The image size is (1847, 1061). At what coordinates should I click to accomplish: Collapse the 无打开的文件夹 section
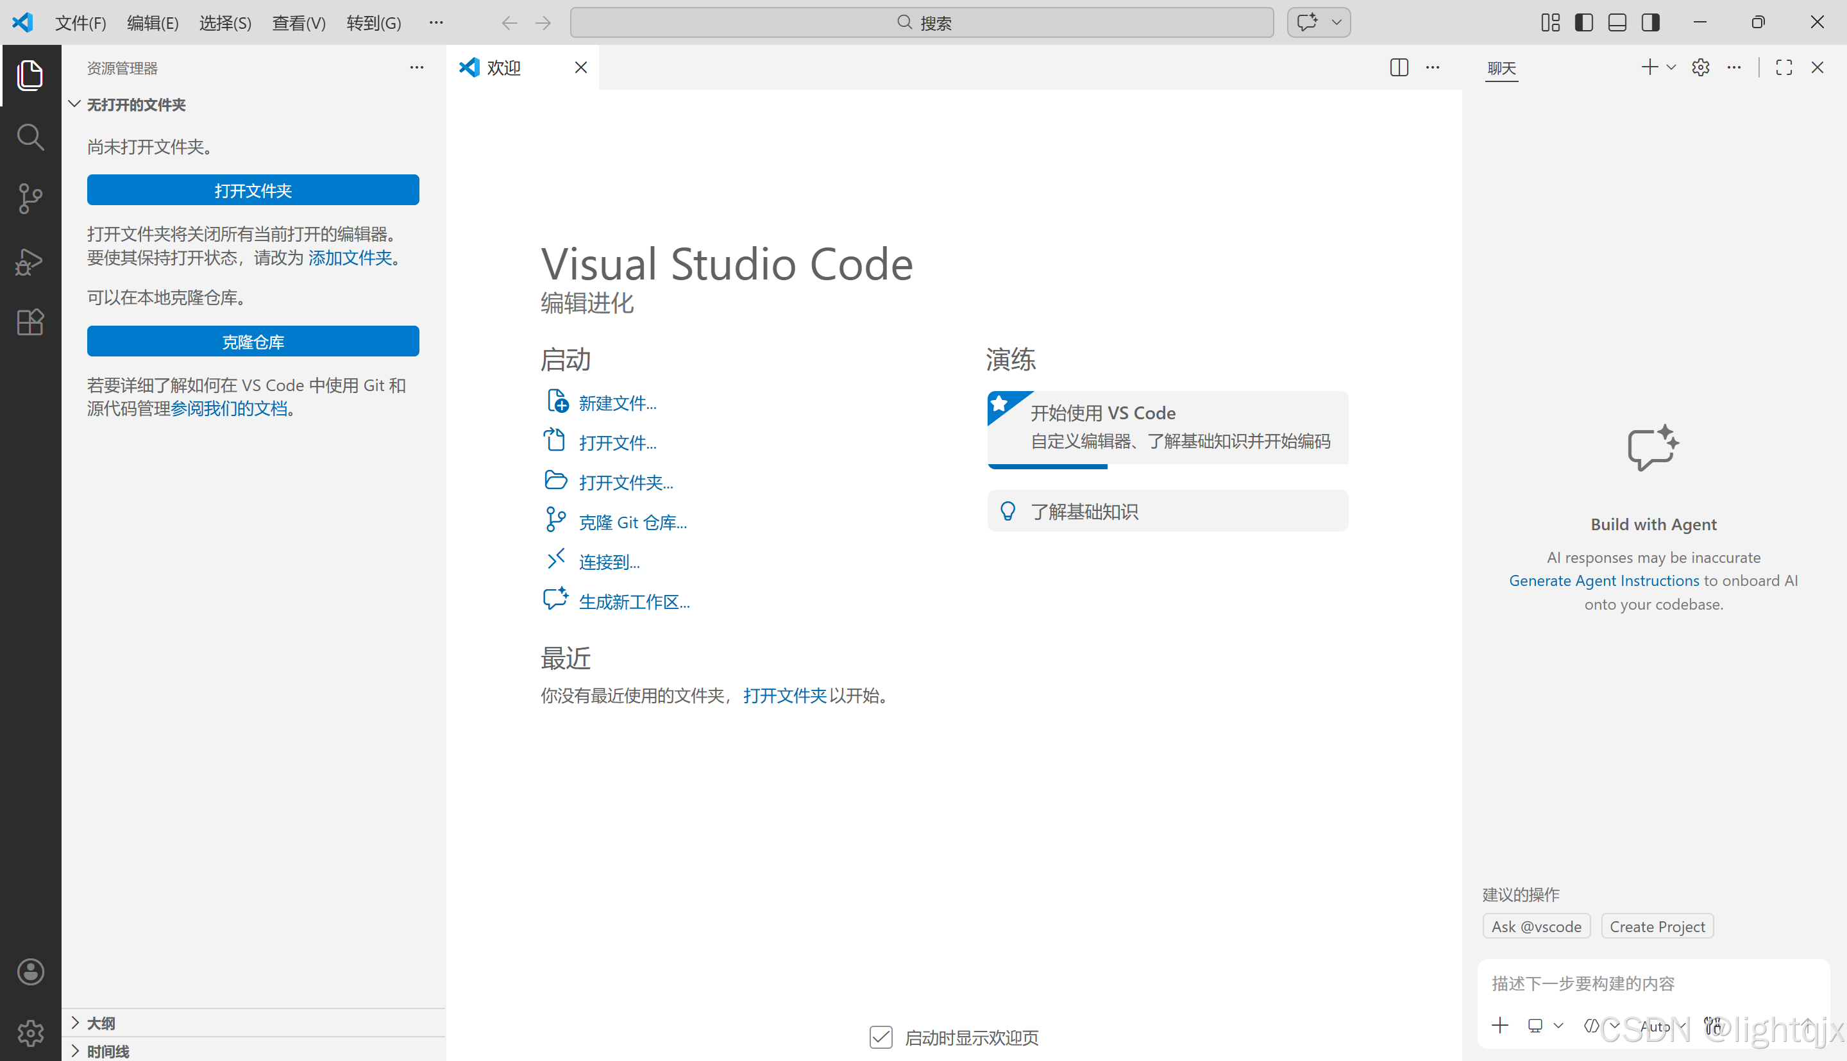click(135, 104)
